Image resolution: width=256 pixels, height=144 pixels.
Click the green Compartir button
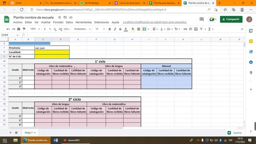click(x=231, y=19)
